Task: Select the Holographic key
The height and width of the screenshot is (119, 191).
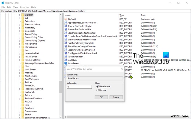Action: (31, 44)
